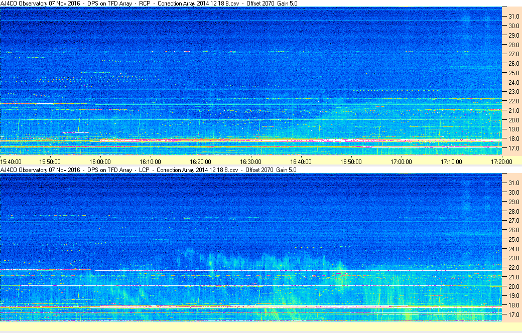Image resolution: width=522 pixels, height=333 pixels.
Task: Click the 18.0 frequency label on RCP panel
Action: [513, 139]
